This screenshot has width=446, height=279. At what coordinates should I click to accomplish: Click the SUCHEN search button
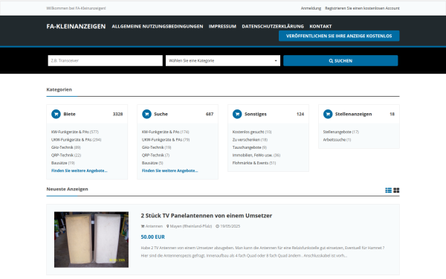point(340,61)
